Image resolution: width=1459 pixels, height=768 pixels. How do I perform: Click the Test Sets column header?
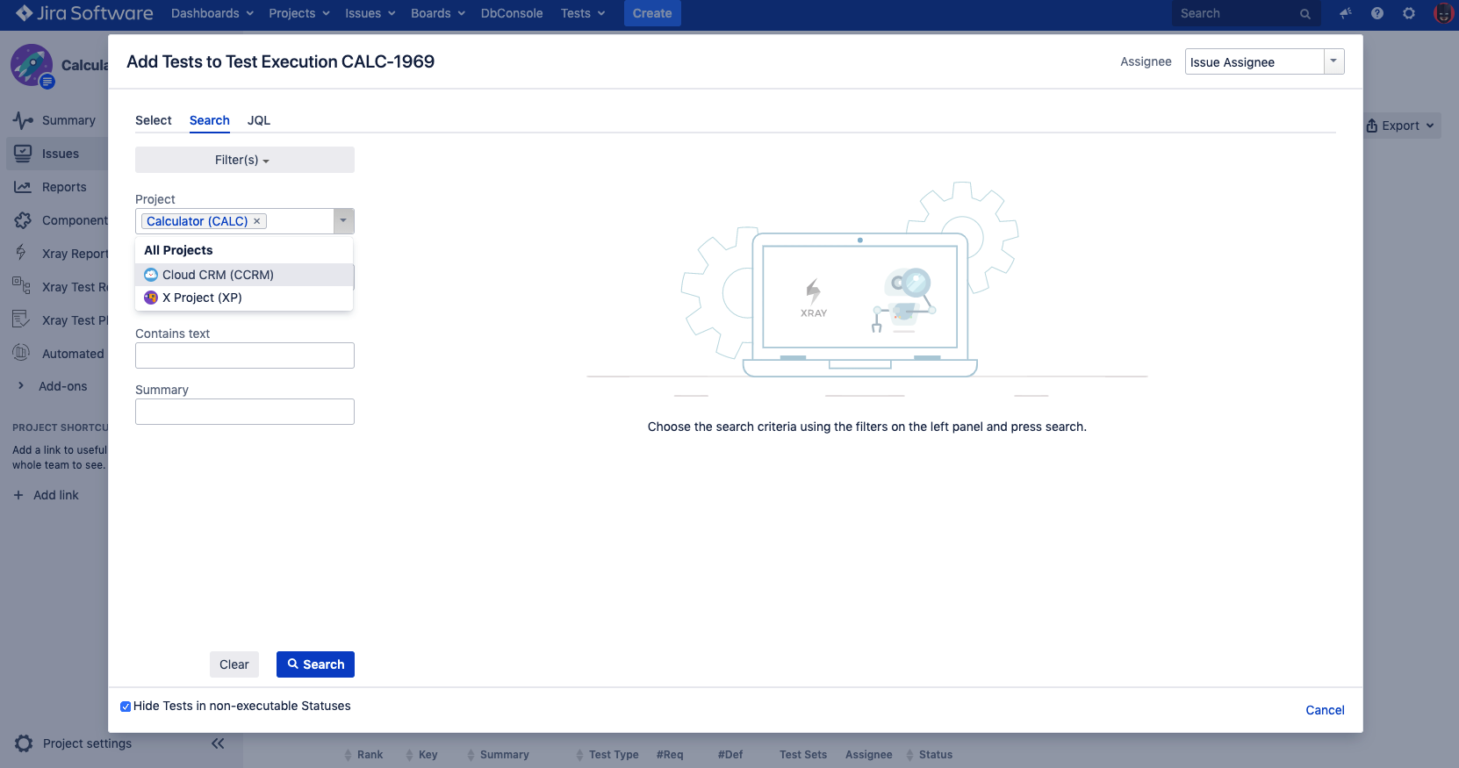click(x=803, y=755)
